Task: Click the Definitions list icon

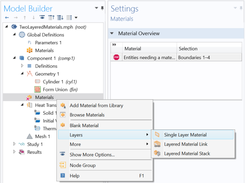Action: click(29, 66)
